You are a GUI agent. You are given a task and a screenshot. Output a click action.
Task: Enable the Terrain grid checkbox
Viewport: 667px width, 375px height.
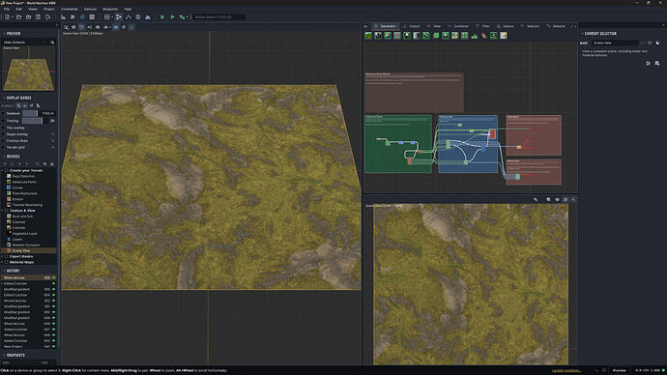tap(4, 147)
